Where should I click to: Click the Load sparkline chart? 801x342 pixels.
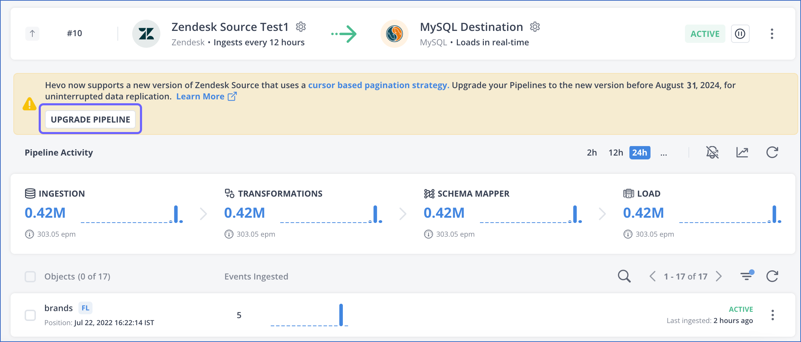[730, 214]
